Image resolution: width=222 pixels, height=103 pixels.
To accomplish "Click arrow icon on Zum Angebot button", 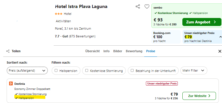I will pyautogui.click(x=215, y=22).
